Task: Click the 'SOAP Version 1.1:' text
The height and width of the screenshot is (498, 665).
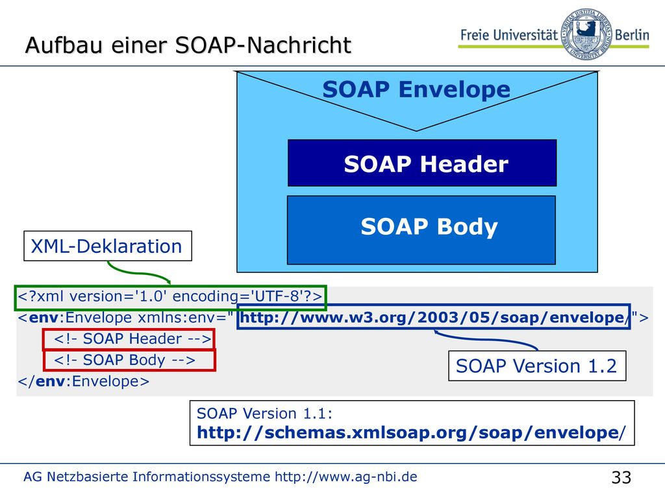Action: tap(264, 413)
